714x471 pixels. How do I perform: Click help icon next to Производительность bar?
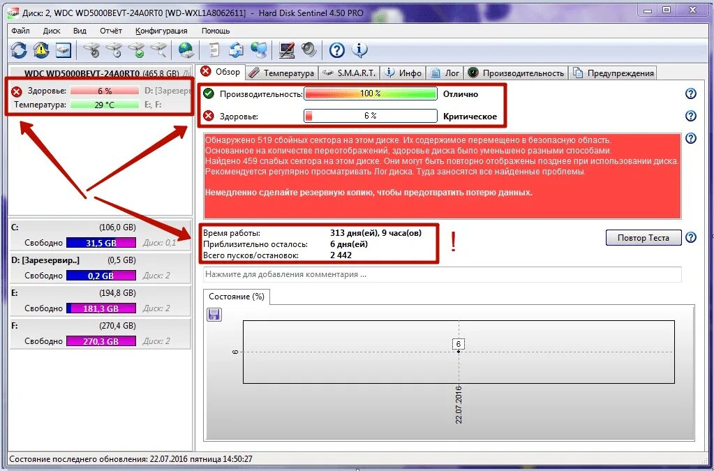coord(691,94)
